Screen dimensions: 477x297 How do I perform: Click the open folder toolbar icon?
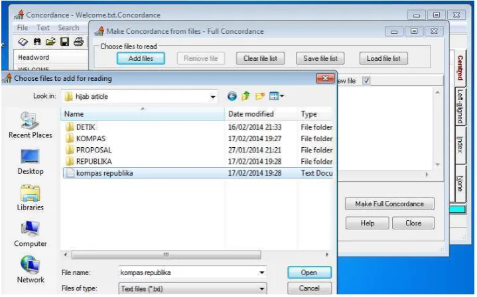(x=51, y=41)
